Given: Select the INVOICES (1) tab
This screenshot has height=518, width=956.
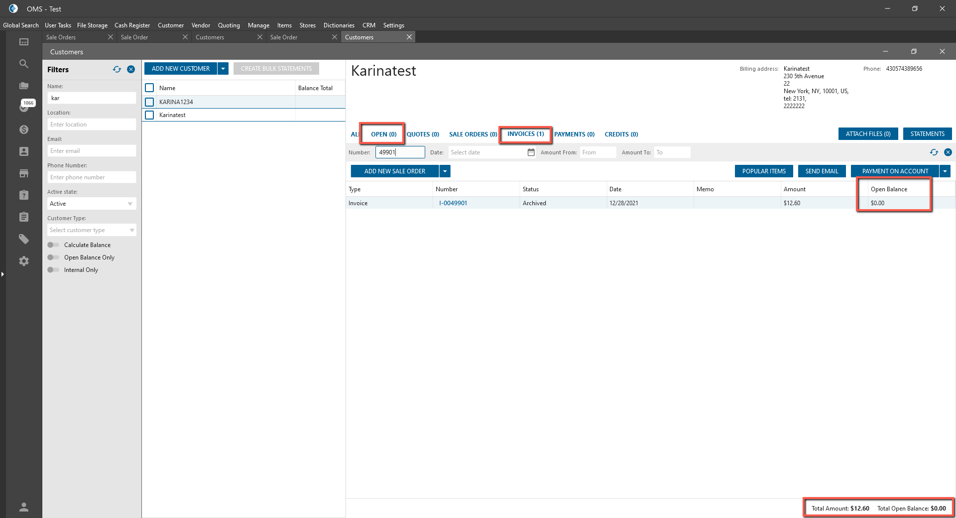Looking at the screenshot, I should (526, 134).
